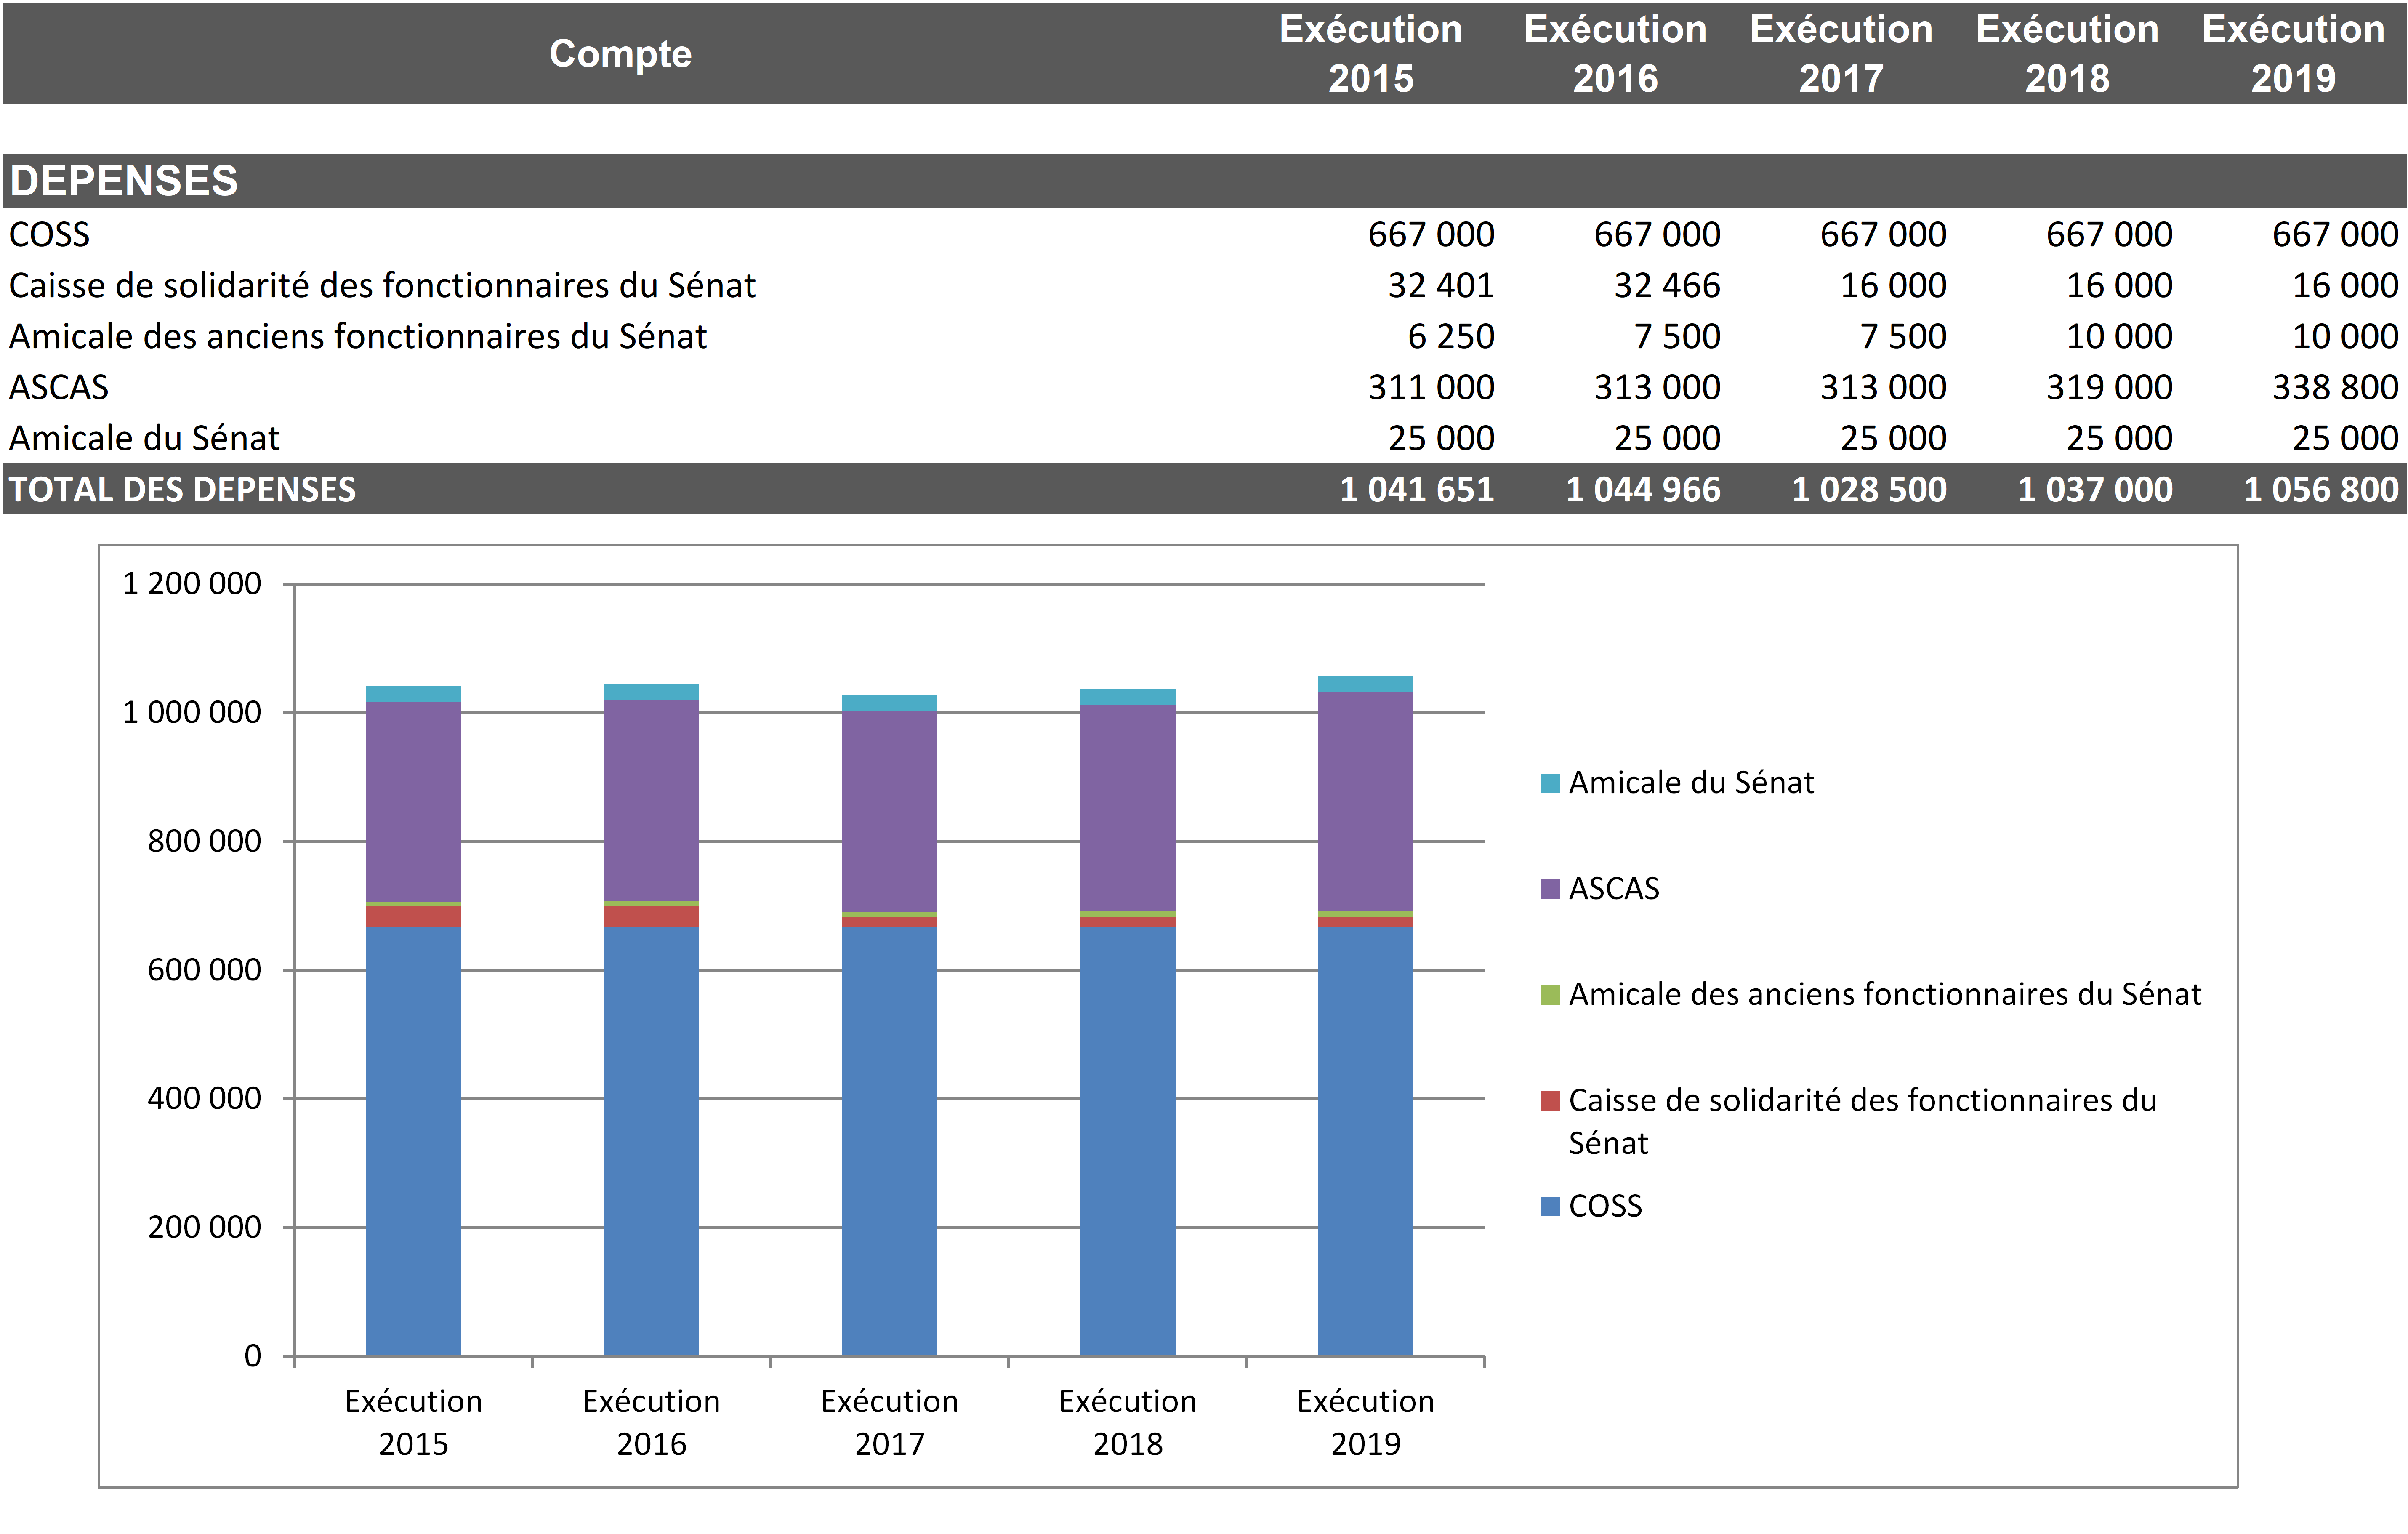
Task: Click the TOTAL DES DEPENSES row label
Action: (182, 489)
